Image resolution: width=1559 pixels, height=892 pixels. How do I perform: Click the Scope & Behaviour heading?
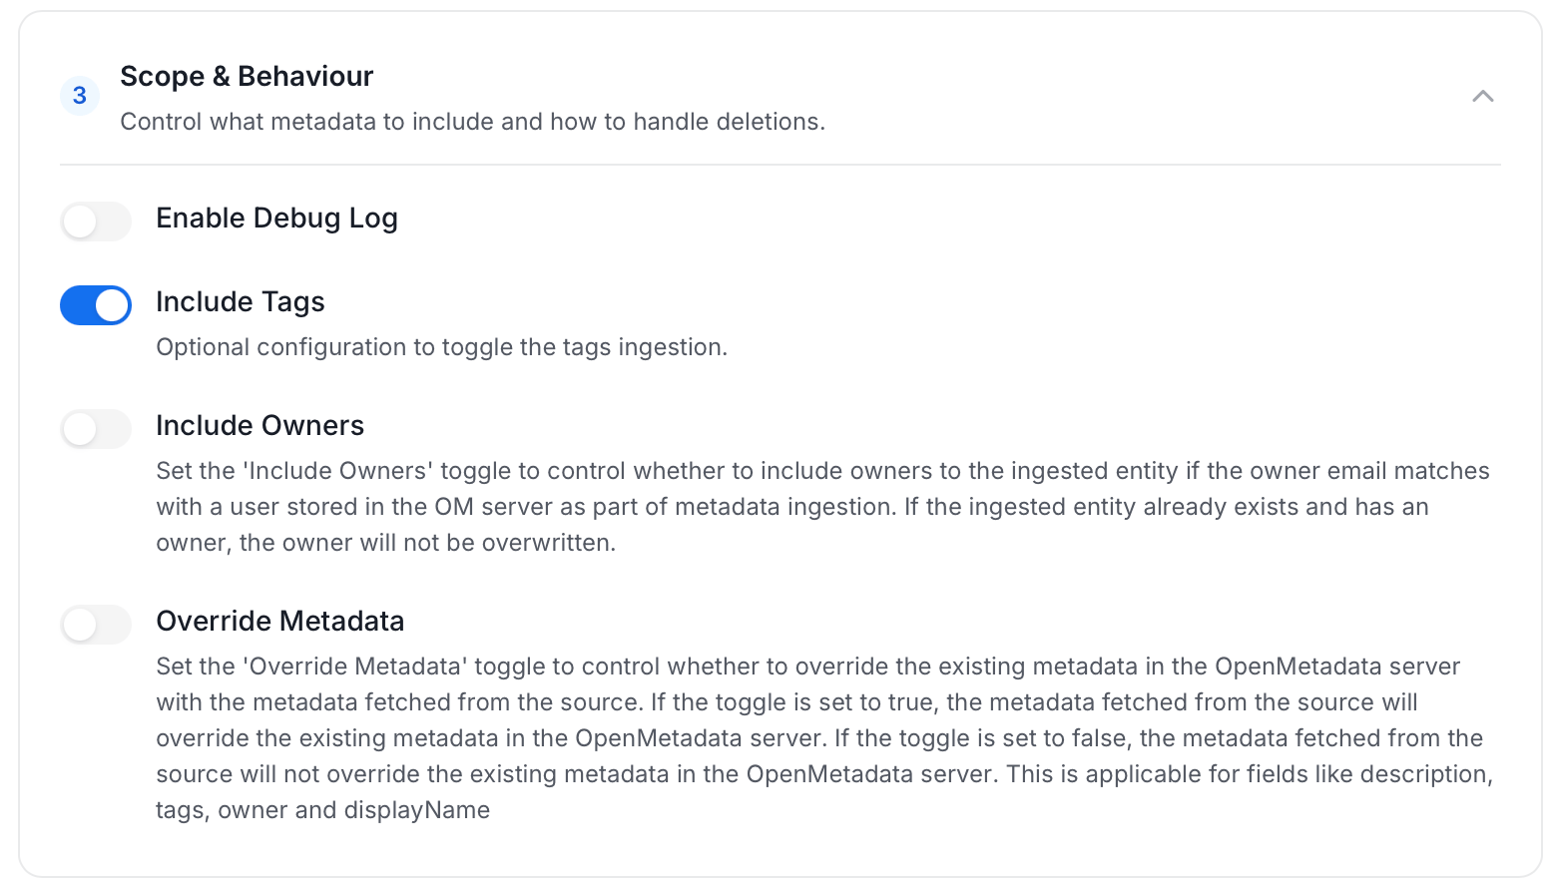pyautogui.click(x=247, y=76)
